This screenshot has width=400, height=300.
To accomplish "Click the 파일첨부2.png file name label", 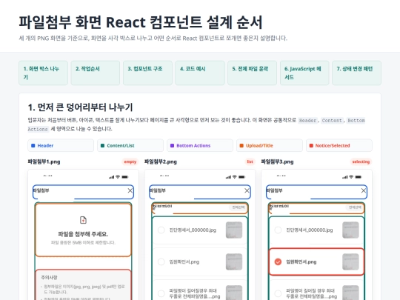I will [x=161, y=161].
